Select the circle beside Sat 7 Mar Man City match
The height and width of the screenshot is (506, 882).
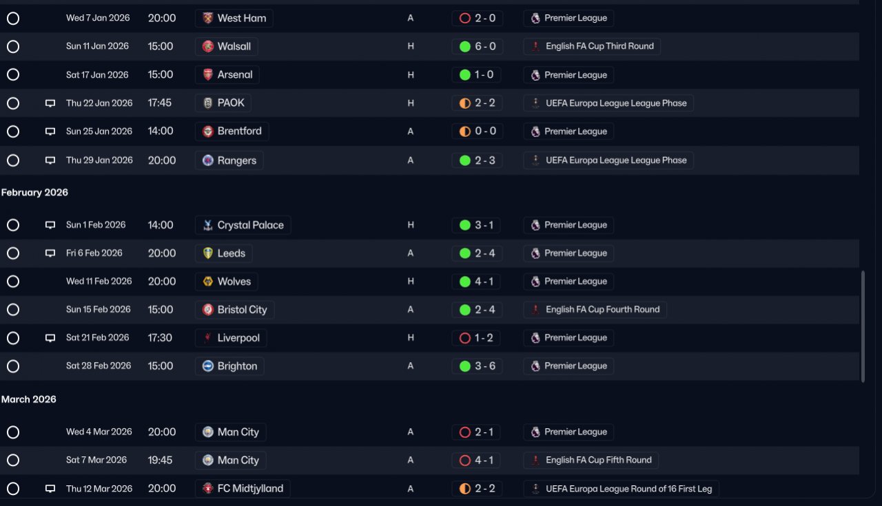click(x=13, y=461)
